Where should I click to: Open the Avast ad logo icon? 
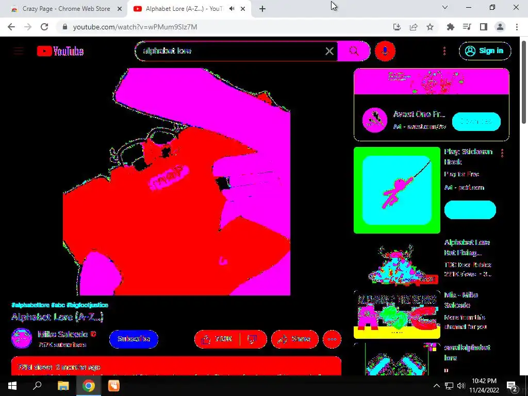375,120
